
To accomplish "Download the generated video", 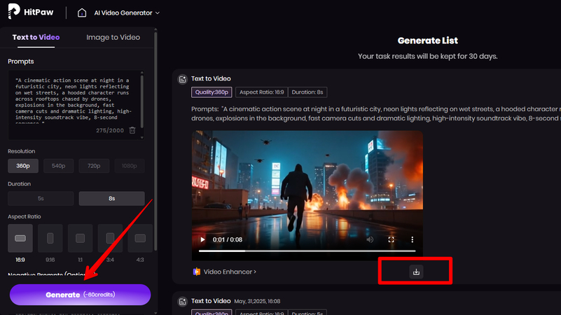I will 416,272.
